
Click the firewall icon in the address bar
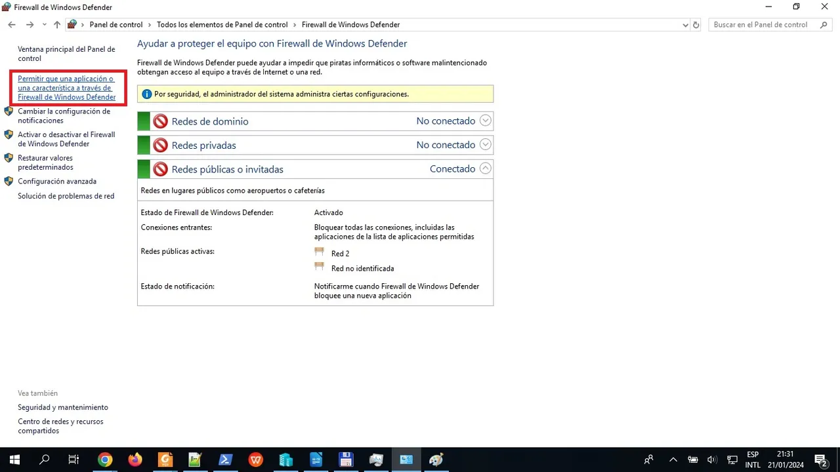coord(72,25)
